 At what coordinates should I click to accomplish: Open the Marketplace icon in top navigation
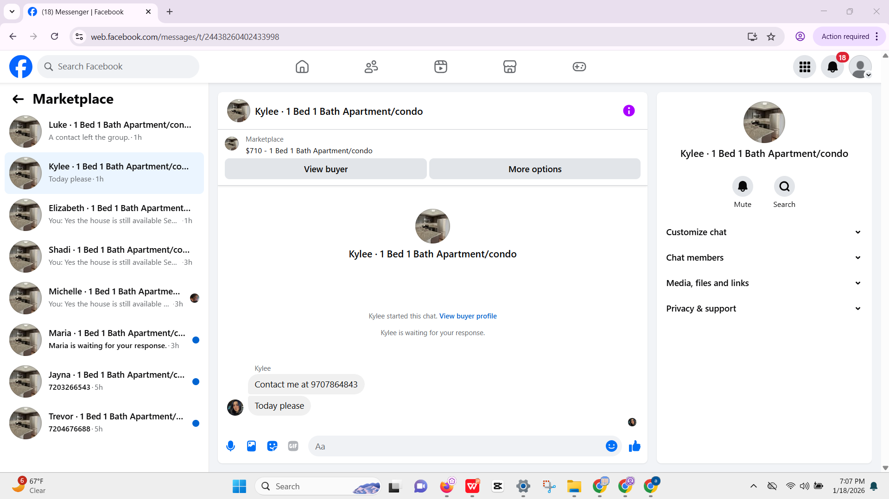[510, 67]
